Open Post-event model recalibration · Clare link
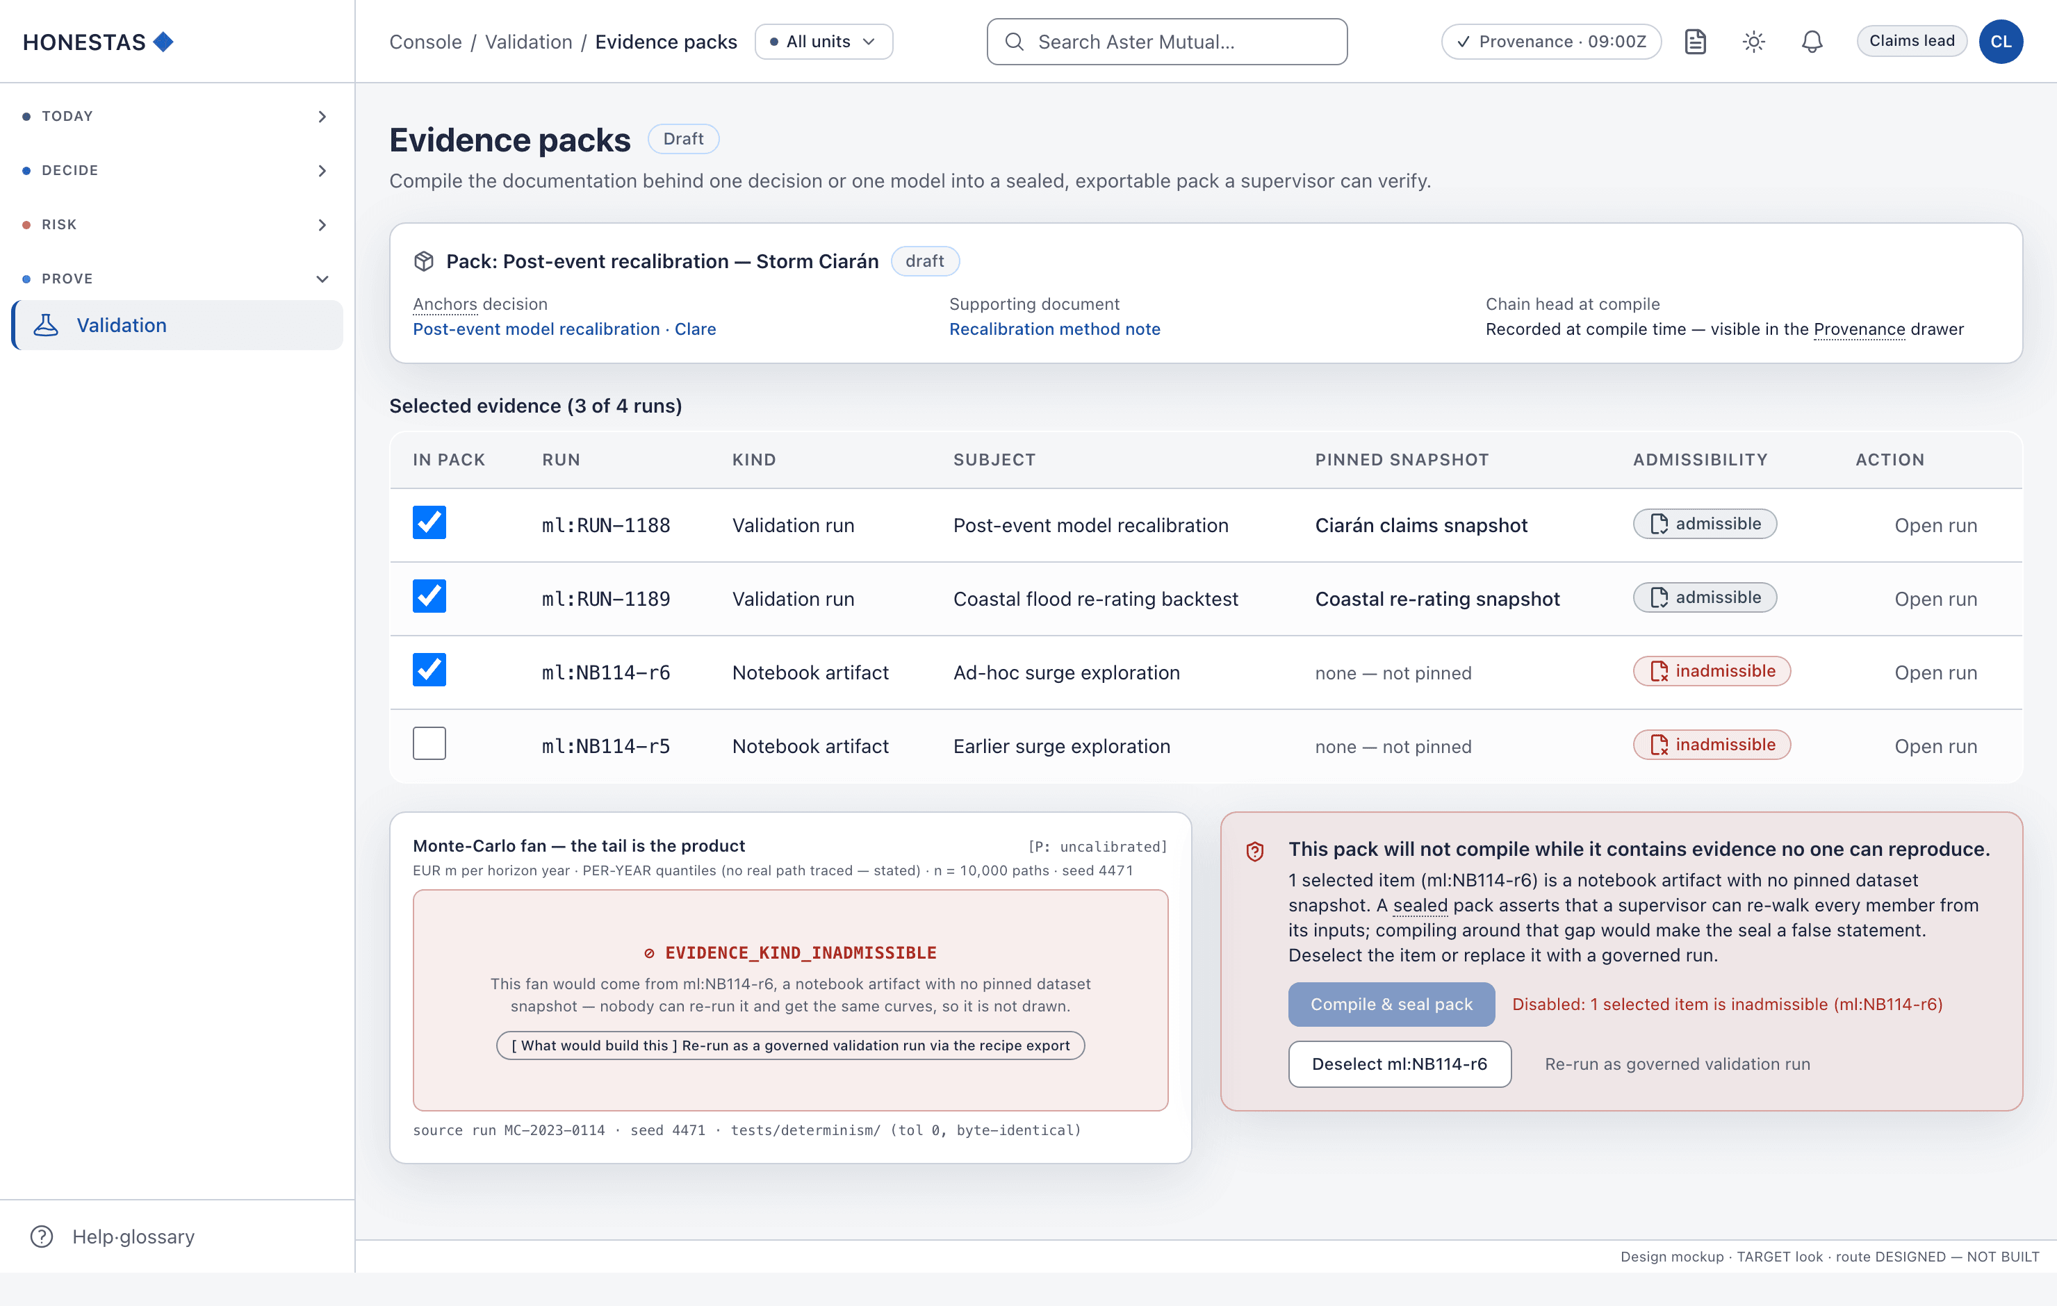The height and width of the screenshot is (1306, 2057). click(564, 330)
